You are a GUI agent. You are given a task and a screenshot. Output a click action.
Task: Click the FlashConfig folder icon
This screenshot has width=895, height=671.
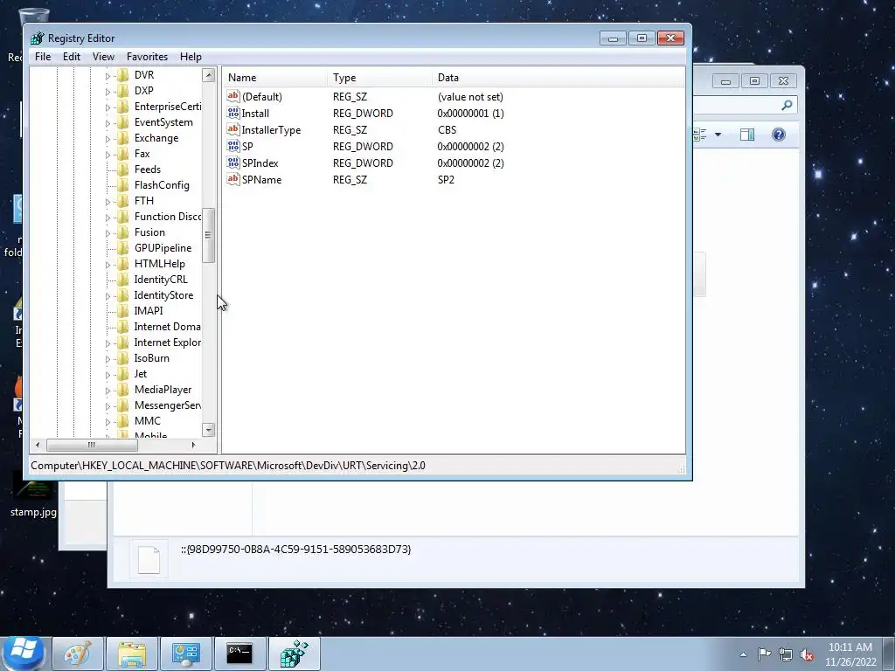point(122,185)
